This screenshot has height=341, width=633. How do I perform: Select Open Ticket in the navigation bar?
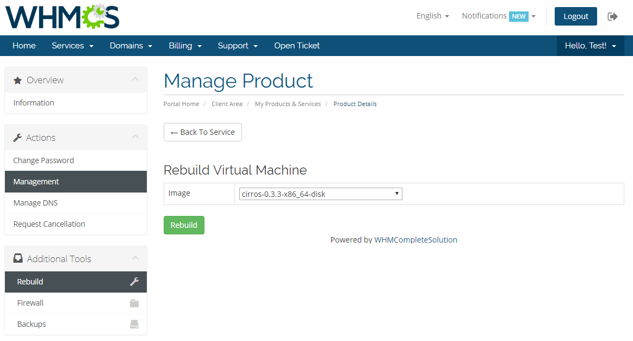pos(297,46)
